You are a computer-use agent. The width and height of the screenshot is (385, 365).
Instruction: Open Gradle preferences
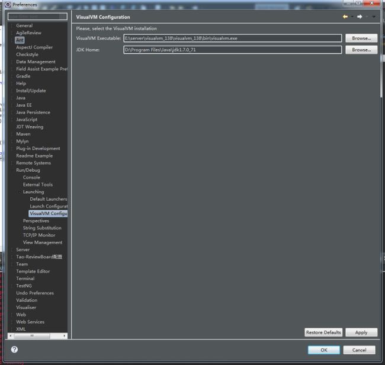23,76
